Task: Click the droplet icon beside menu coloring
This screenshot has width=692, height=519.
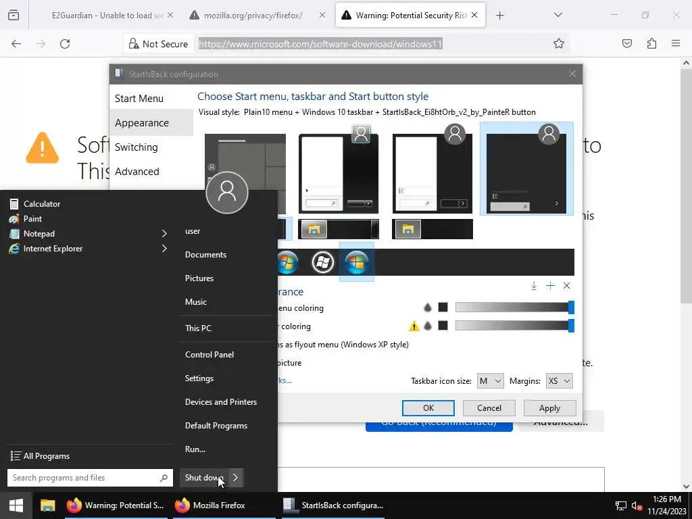Action: coord(427,307)
